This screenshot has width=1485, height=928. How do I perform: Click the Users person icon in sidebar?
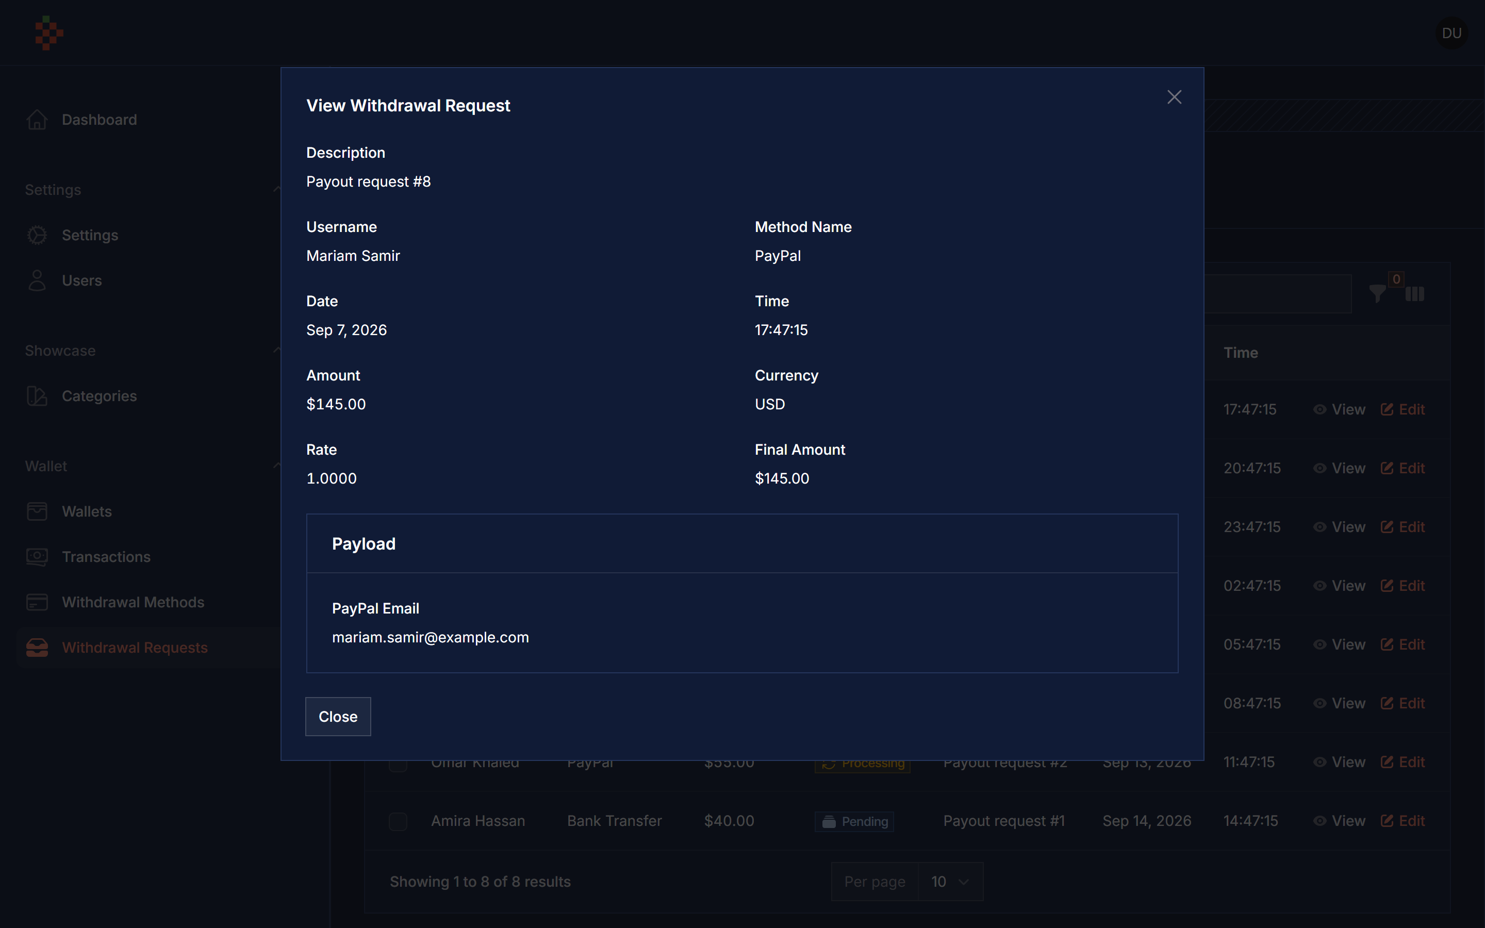(x=37, y=280)
